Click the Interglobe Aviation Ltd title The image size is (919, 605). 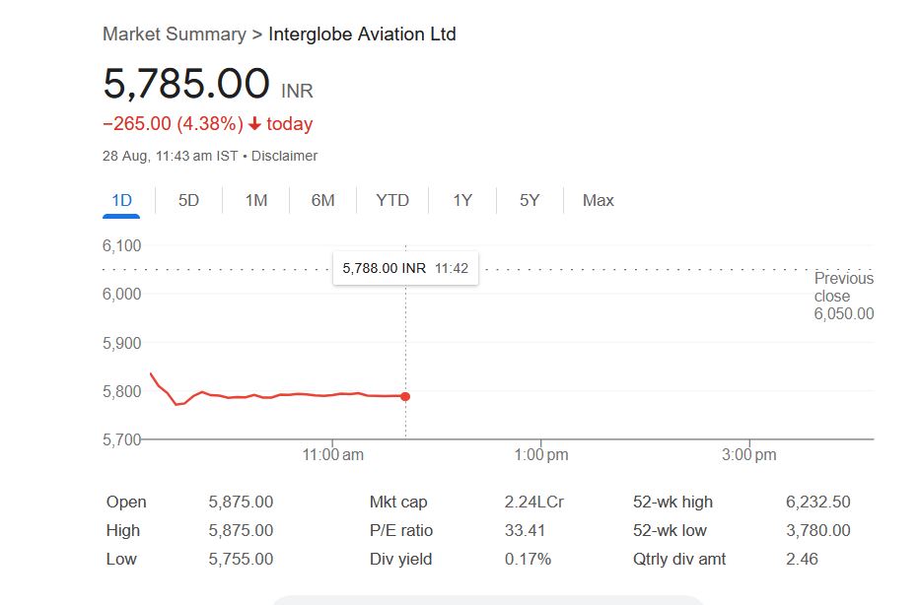click(362, 34)
